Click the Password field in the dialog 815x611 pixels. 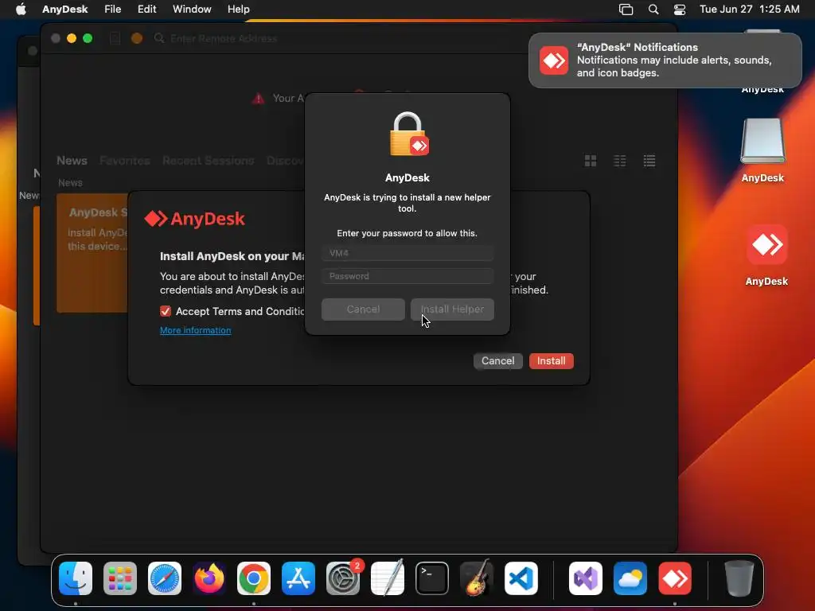point(407,276)
